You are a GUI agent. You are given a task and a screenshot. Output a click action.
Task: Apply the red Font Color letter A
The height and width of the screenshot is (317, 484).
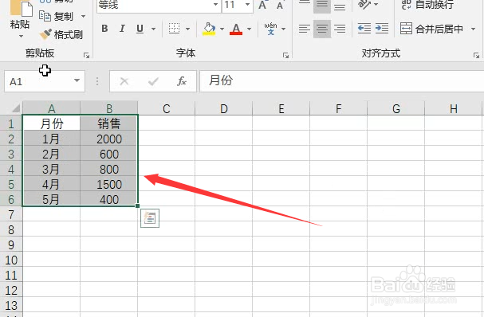click(x=236, y=29)
